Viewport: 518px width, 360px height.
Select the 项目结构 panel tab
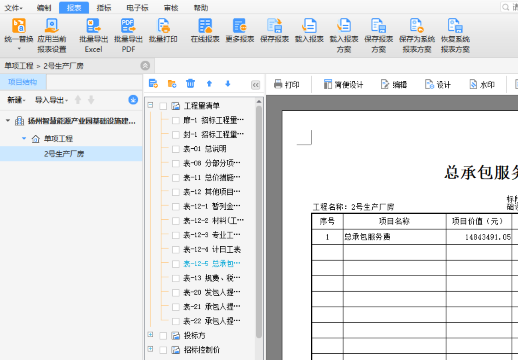[23, 82]
